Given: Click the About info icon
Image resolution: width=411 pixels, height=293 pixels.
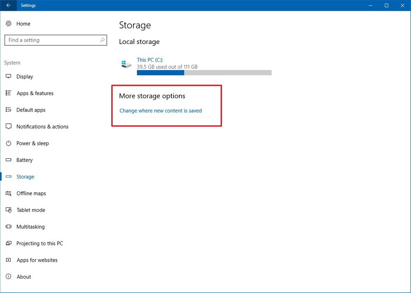Looking at the screenshot, I should coord(8,277).
